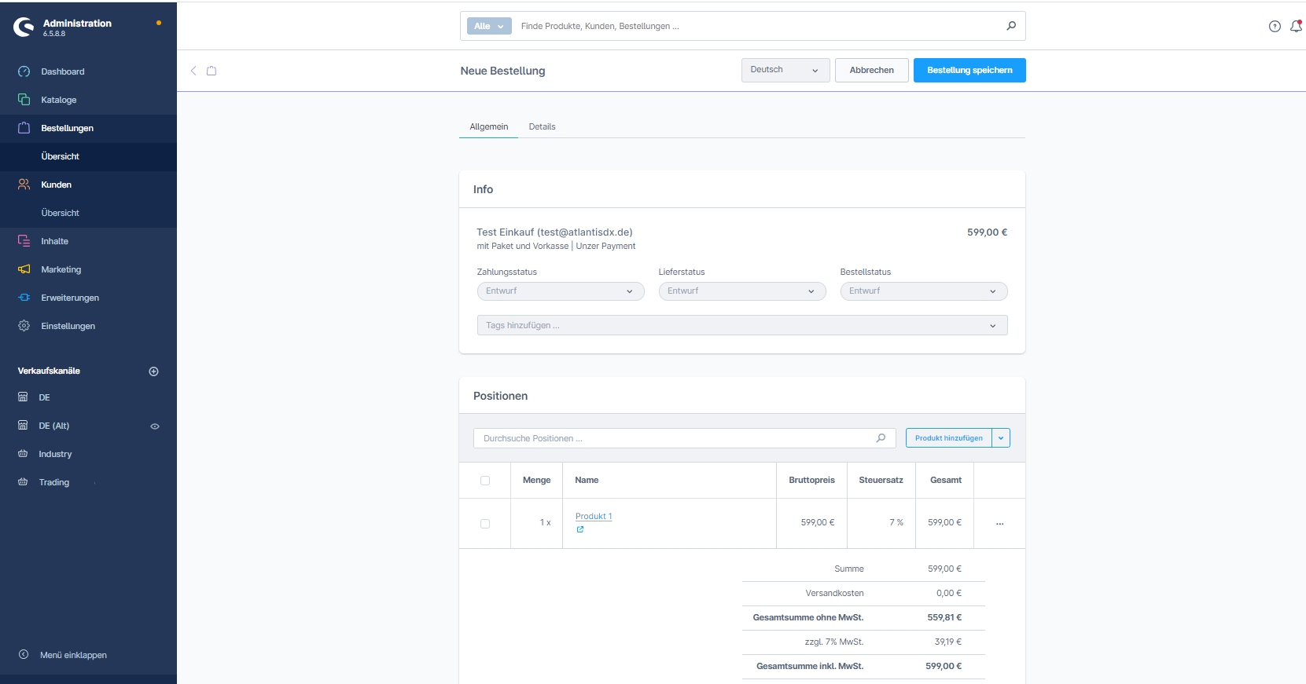Image resolution: width=1306 pixels, height=684 pixels.
Task: Click the Trading basket icon
Action: coord(23,482)
